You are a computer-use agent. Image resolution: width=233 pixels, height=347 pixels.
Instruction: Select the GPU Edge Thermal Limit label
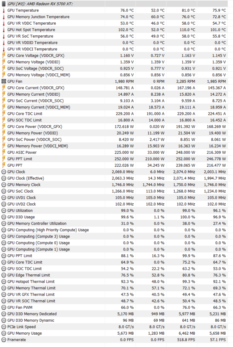tap(28, 275)
